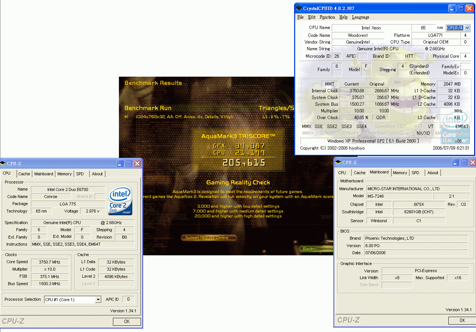Switch to Mainboard tab in left CPU-Z window
The width and height of the screenshot is (476, 332).
coord(44,174)
